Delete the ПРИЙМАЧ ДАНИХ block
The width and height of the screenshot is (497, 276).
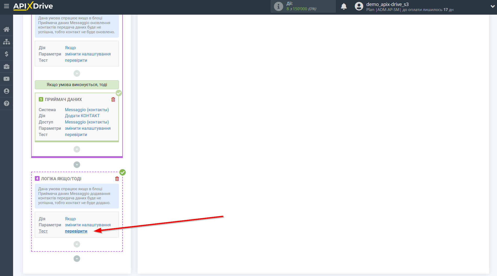pyautogui.click(x=113, y=99)
